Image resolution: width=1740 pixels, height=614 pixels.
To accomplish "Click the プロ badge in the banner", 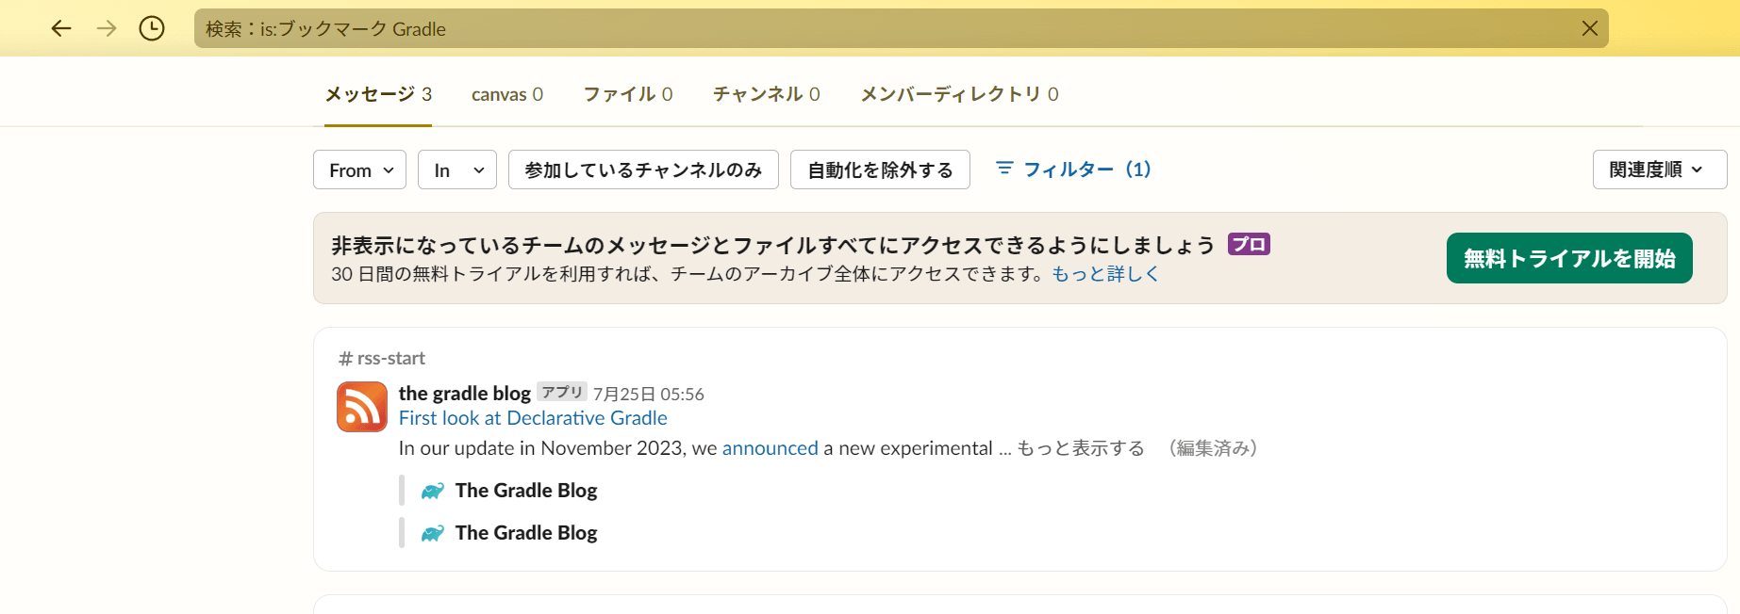I will pos(1249,245).
